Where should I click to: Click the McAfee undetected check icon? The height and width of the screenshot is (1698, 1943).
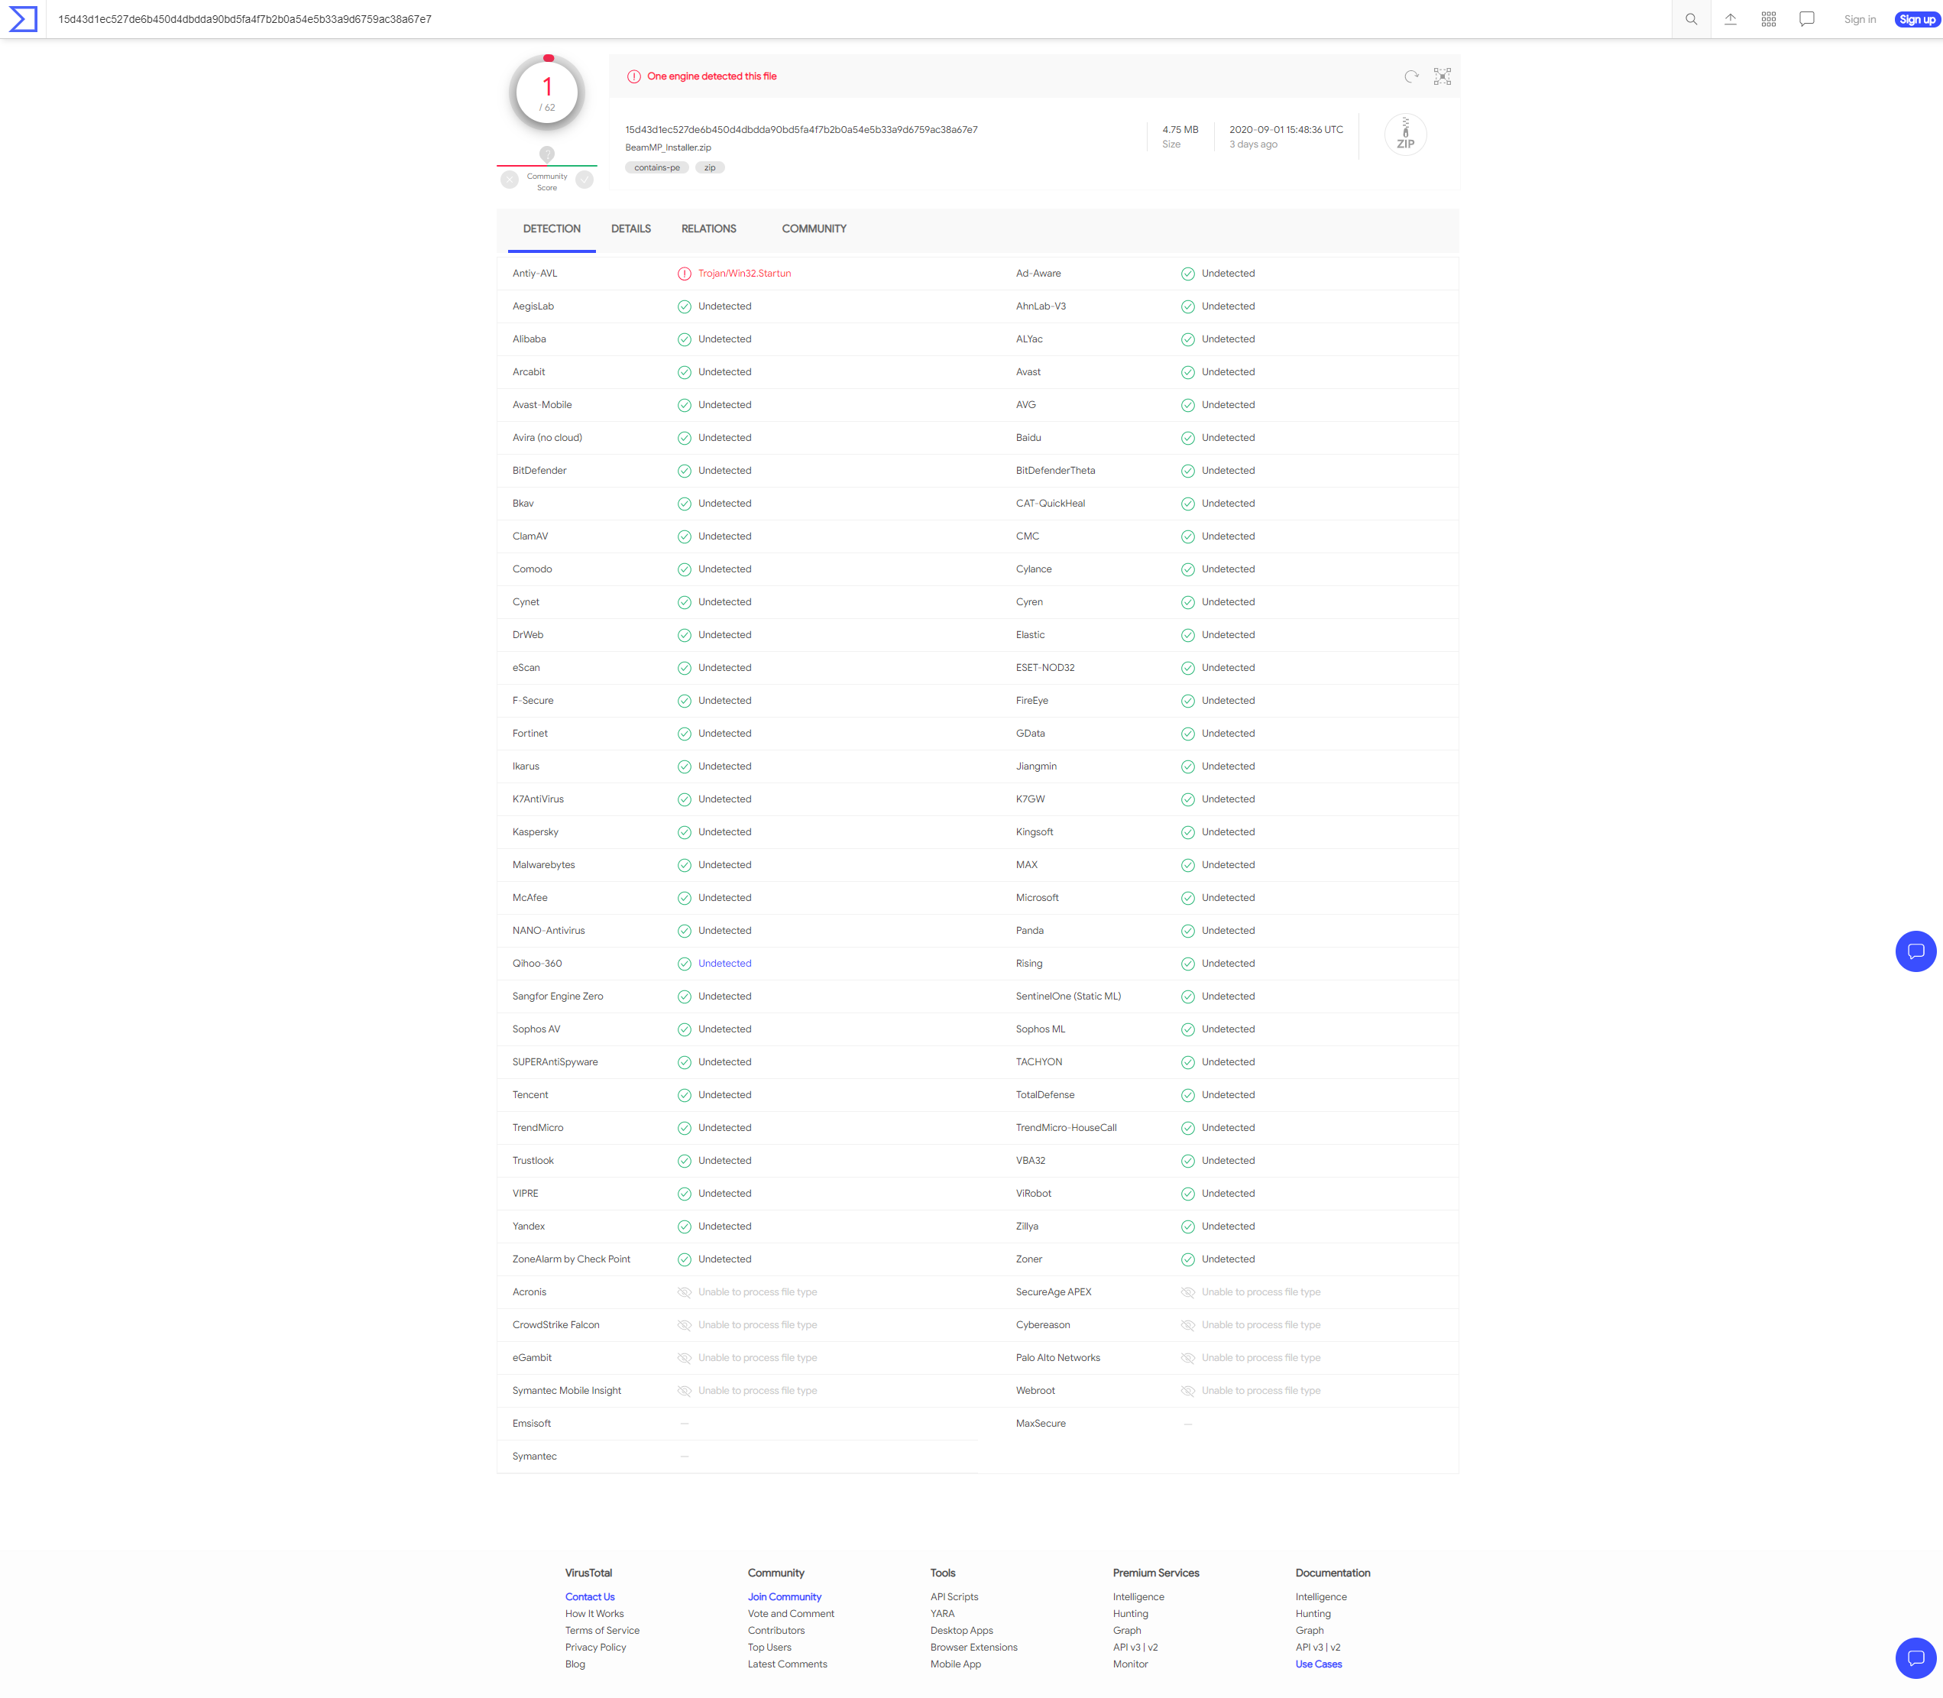coord(684,898)
